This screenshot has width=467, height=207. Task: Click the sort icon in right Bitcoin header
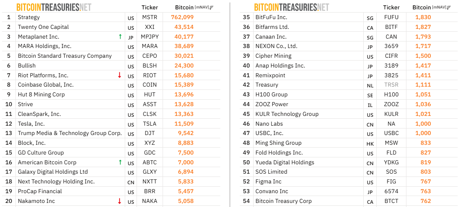449,7
